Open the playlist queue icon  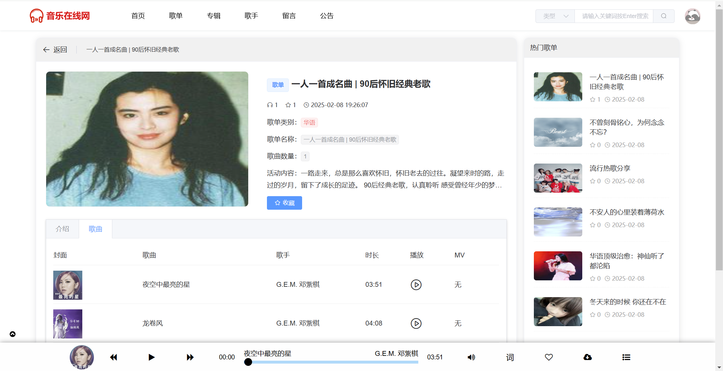click(626, 357)
